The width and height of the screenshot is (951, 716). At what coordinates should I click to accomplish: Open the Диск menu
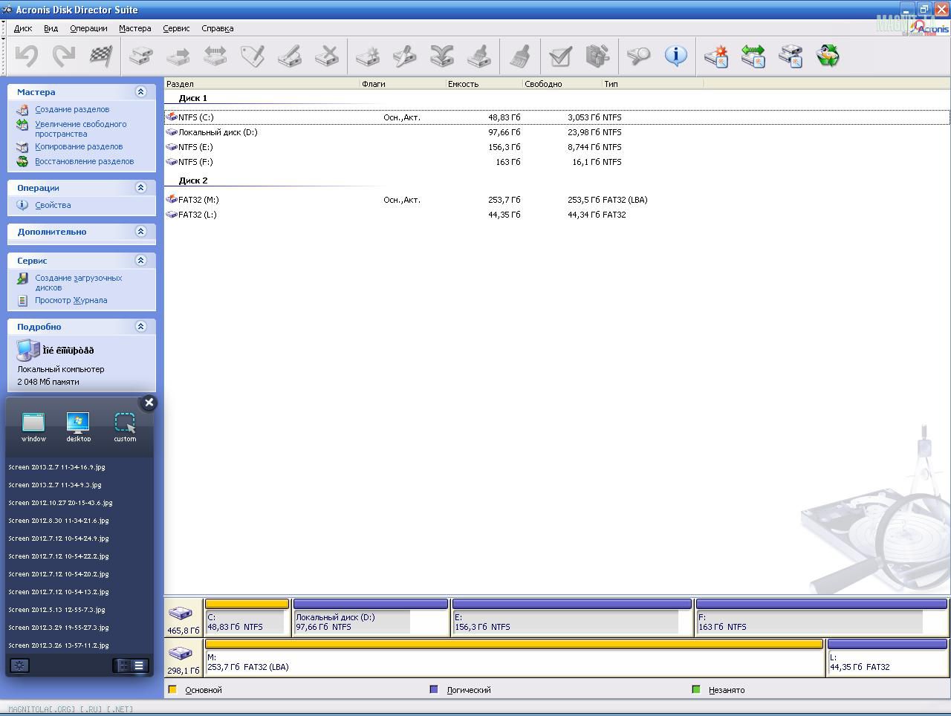pyautogui.click(x=23, y=28)
